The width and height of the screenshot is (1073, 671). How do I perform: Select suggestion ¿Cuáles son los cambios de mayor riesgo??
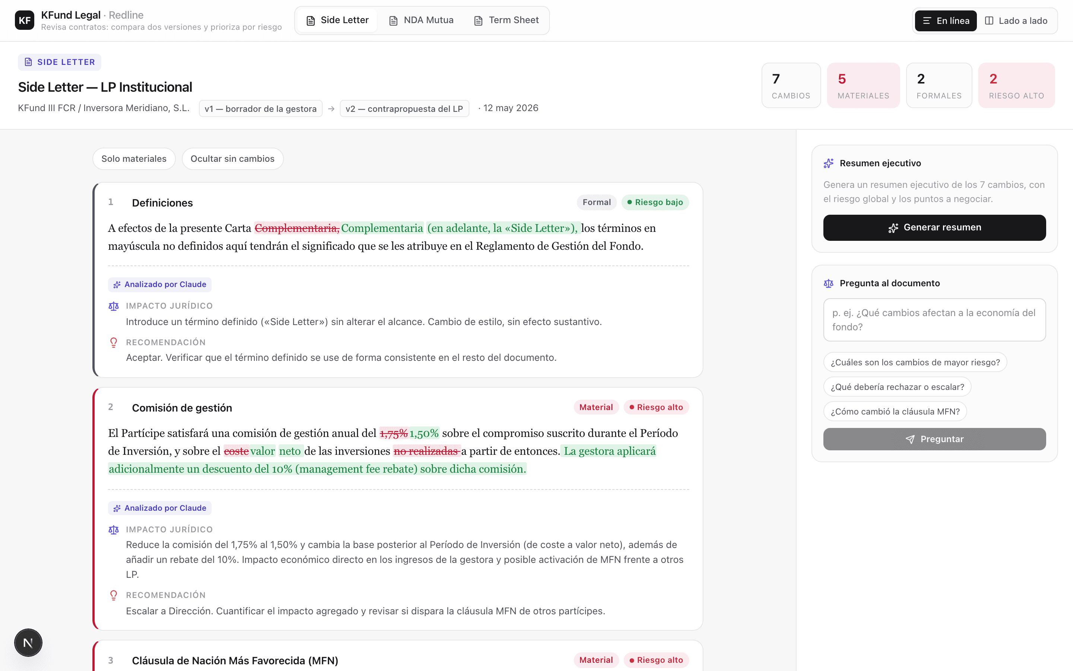(x=915, y=363)
